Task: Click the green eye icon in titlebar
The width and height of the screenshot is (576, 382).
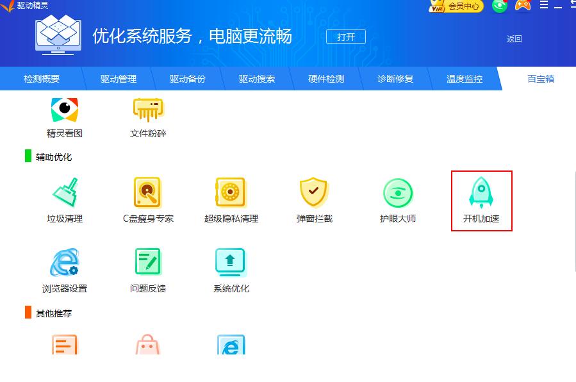Action: (x=499, y=6)
